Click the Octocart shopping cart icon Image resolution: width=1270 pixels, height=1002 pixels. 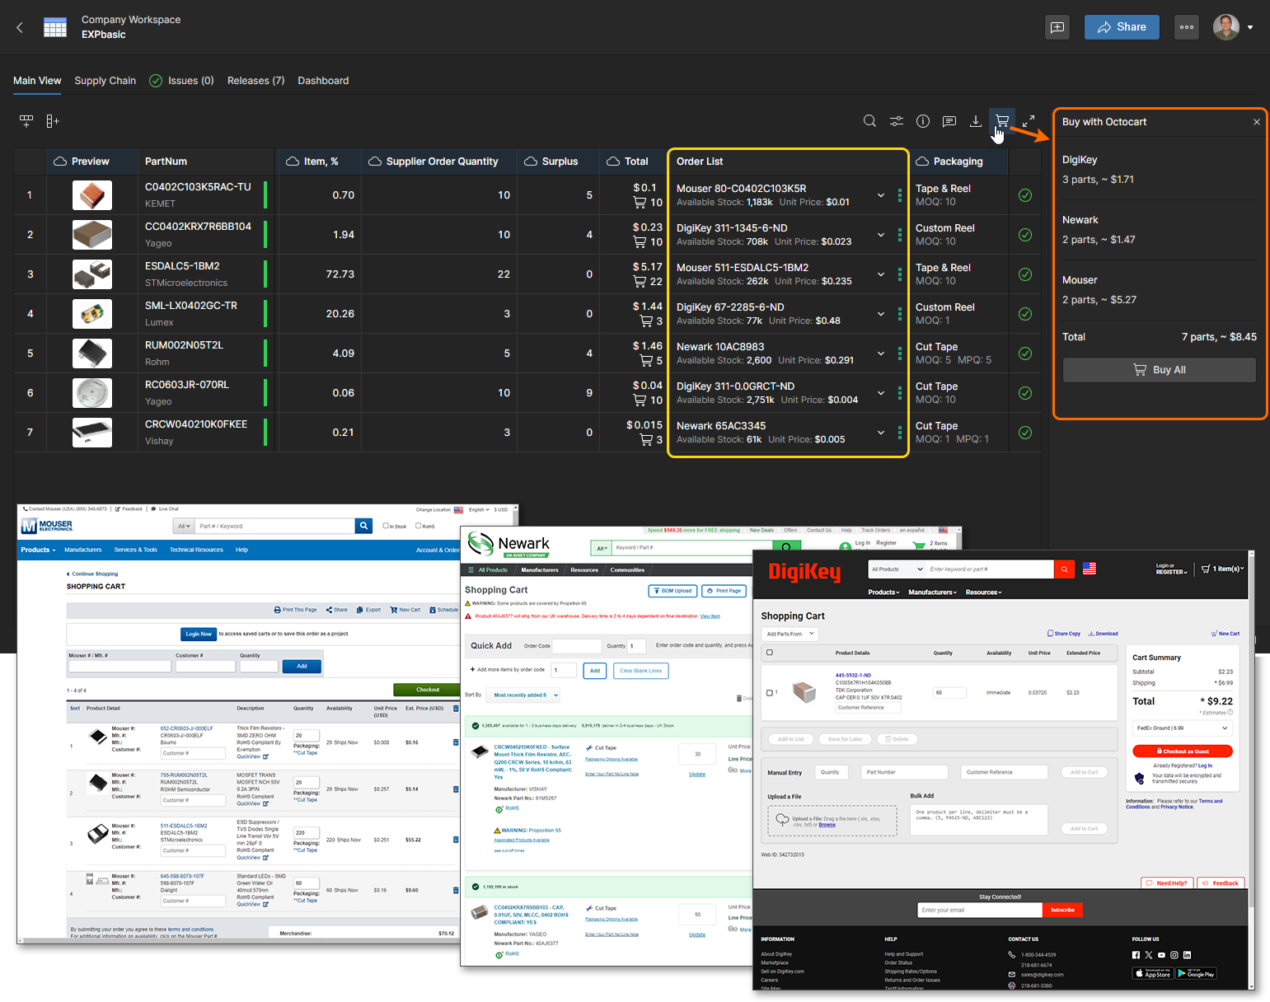[x=1002, y=121]
